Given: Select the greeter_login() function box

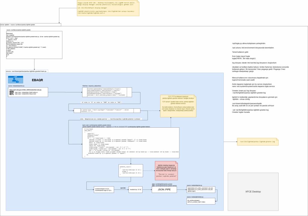Looking at the screenshot, I should (x=131, y=171).
